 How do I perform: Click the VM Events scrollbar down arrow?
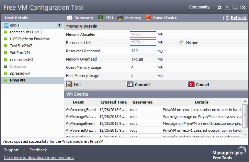245,134
